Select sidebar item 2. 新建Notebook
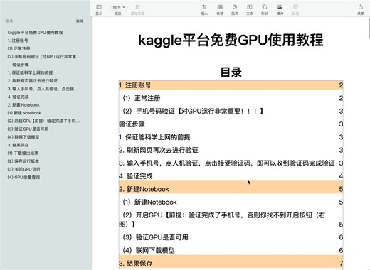This screenshot has width=370, height=270. pos(23,105)
